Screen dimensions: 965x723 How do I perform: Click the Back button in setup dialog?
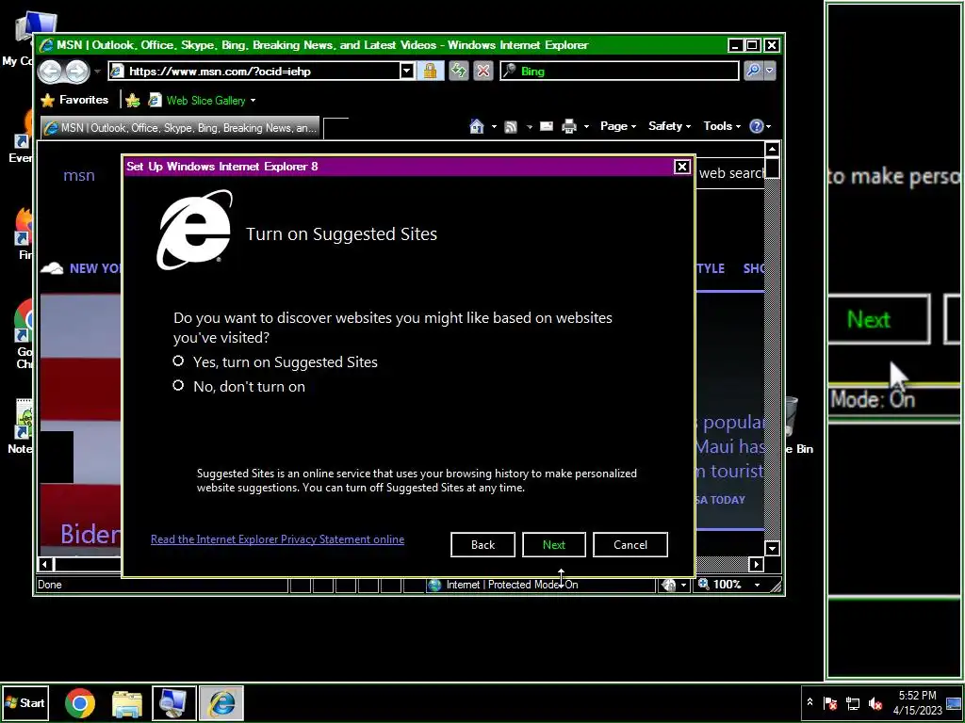tap(482, 545)
